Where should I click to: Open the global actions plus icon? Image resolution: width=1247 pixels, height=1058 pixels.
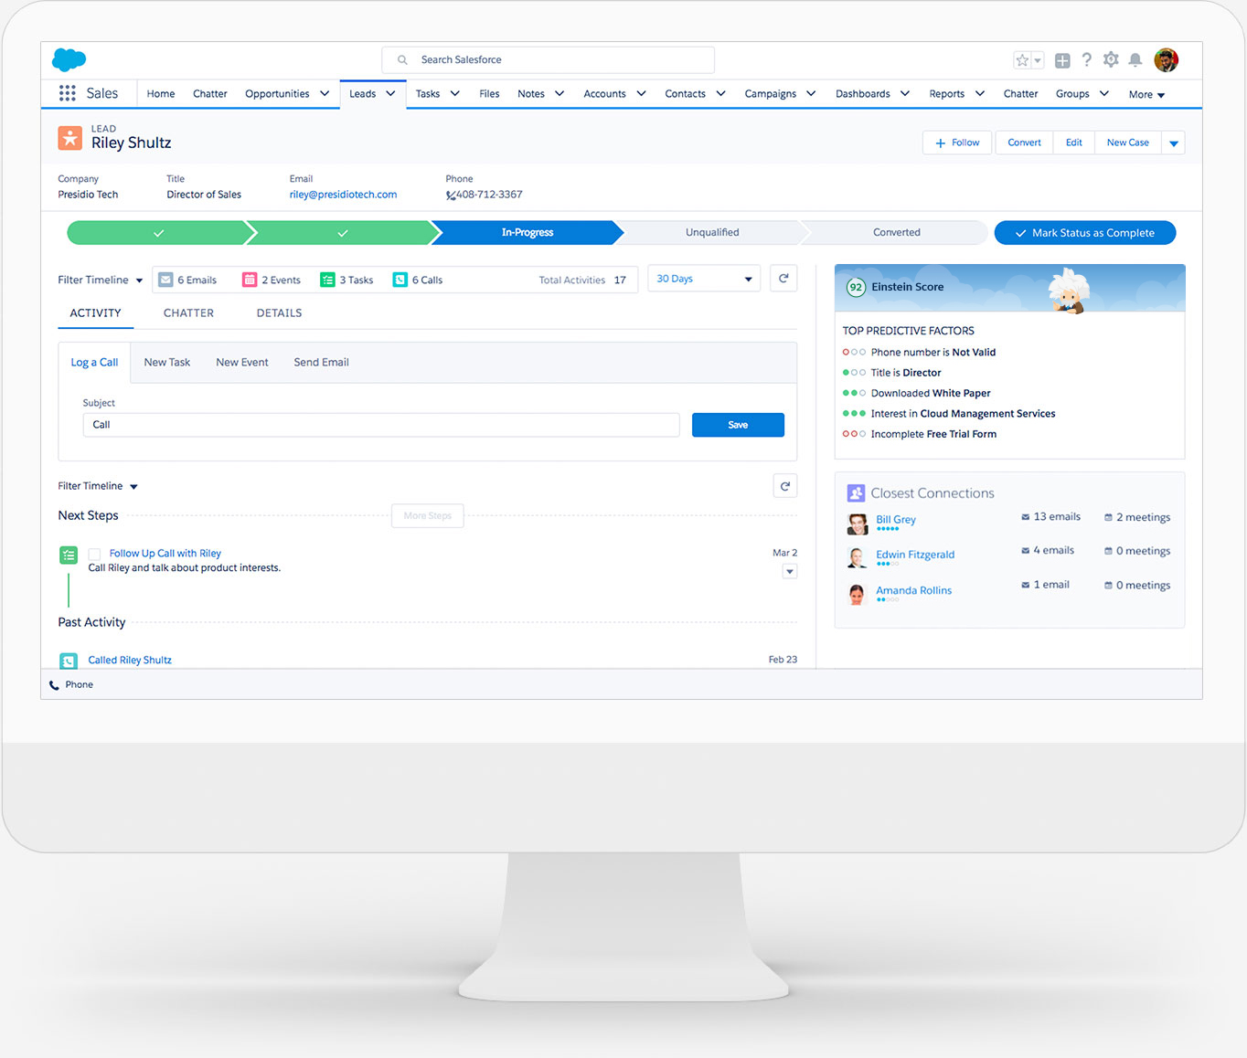[x=1062, y=60]
